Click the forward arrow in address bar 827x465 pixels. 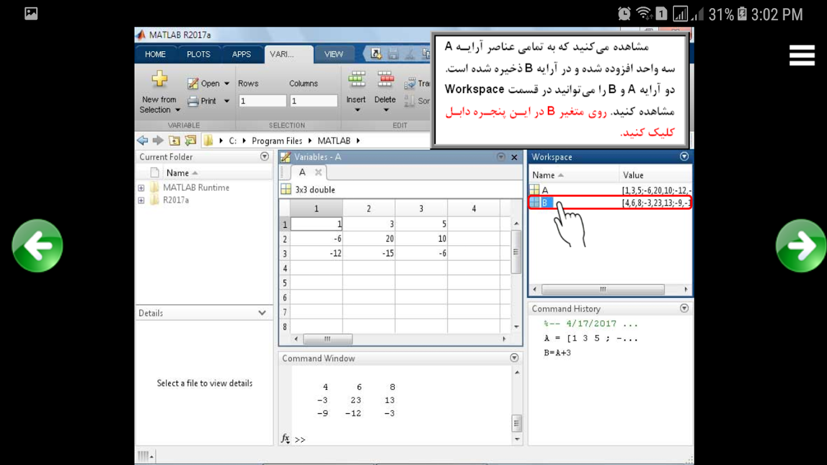(x=158, y=141)
